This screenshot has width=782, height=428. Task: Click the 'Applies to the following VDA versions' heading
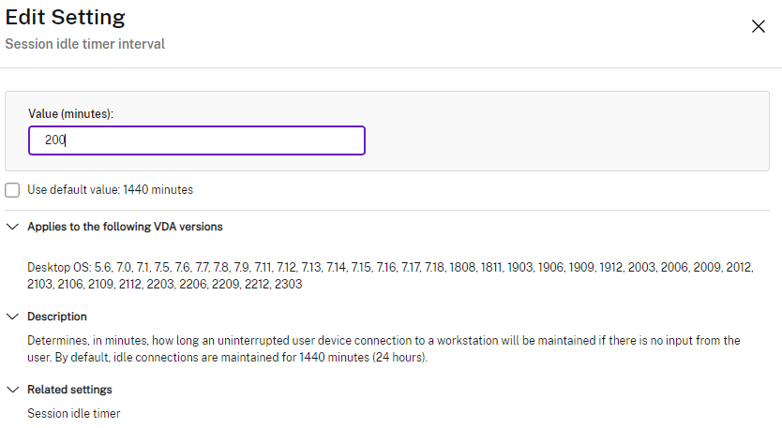coord(125,227)
